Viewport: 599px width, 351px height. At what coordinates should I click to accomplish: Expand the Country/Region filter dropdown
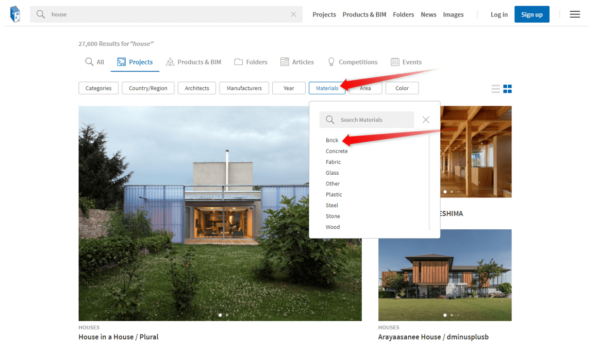[148, 88]
